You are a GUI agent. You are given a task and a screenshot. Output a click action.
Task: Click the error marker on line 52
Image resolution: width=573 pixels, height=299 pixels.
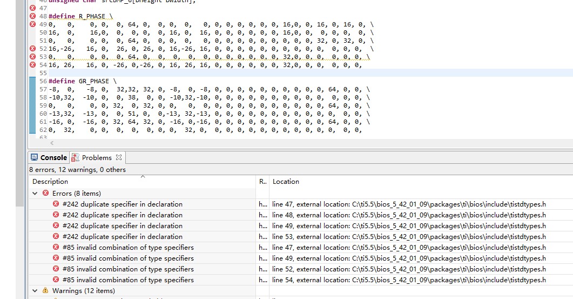click(x=32, y=49)
